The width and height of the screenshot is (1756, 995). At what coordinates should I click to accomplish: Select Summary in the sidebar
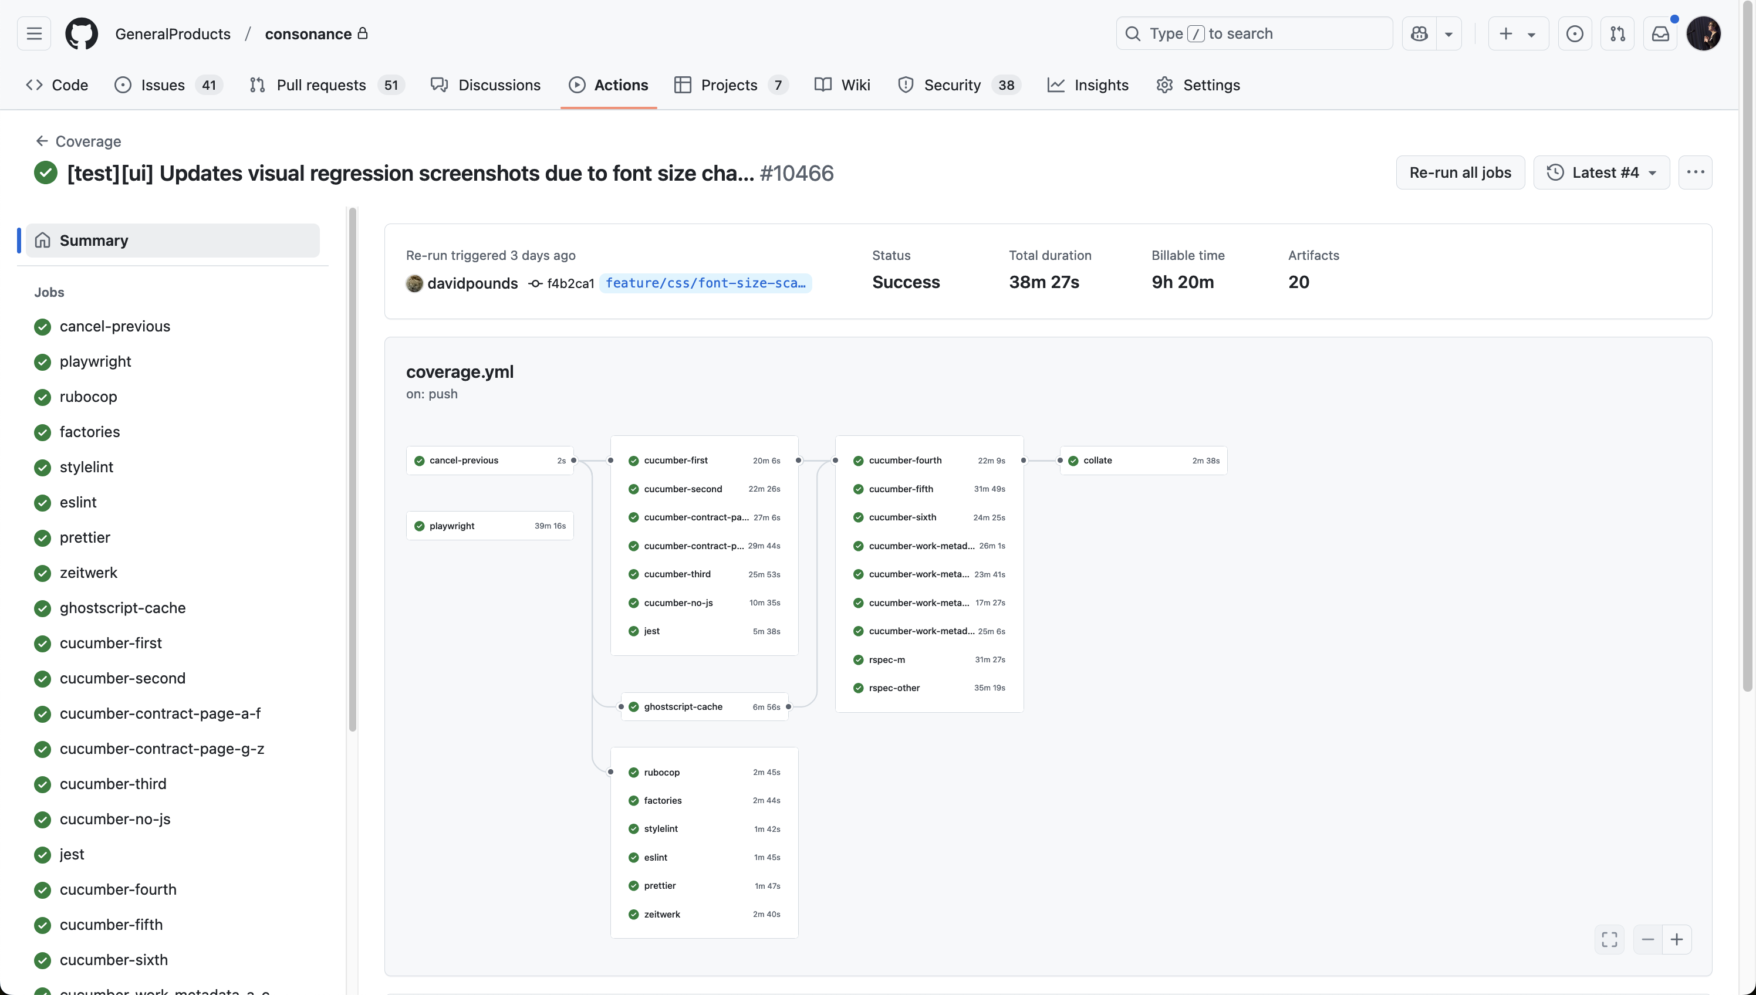point(172,241)
